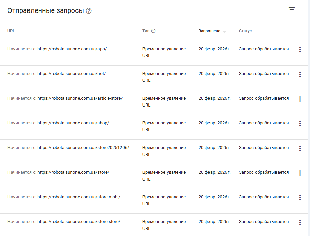Screen dimensions: 310x236
Task: Click help icon beside Отправленные запросы heading
Action: click(89, 11)
